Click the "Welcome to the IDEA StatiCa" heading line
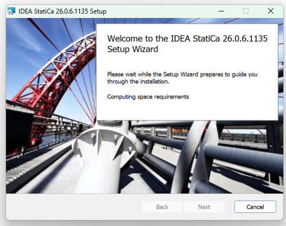 [188, 39]
